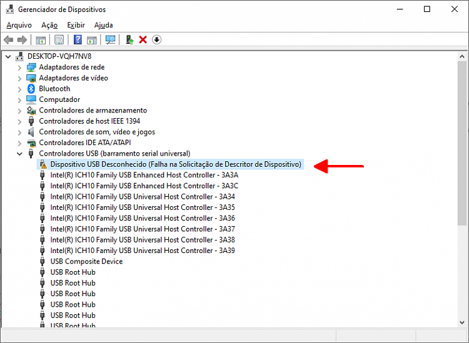This screenshot has height=343, width=469.
Task: Select USB Universal Host Controller - 3A38
Action: pyautogui.click(x=143, y=240)
